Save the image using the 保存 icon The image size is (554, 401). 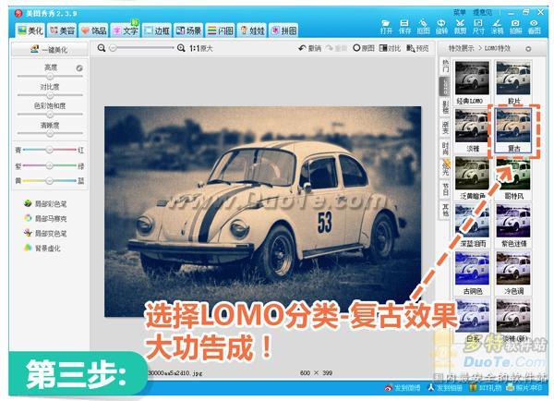[404, 27]
